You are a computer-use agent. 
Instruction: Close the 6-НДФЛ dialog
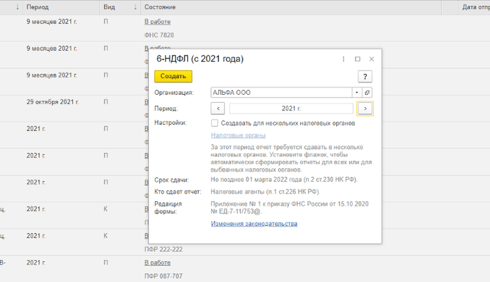click(371, 59)
